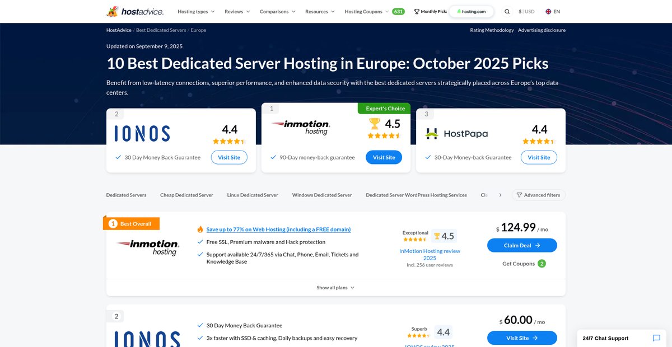
Task: Open the Advertising disclosure link
Action: click(x=542, y=30)
